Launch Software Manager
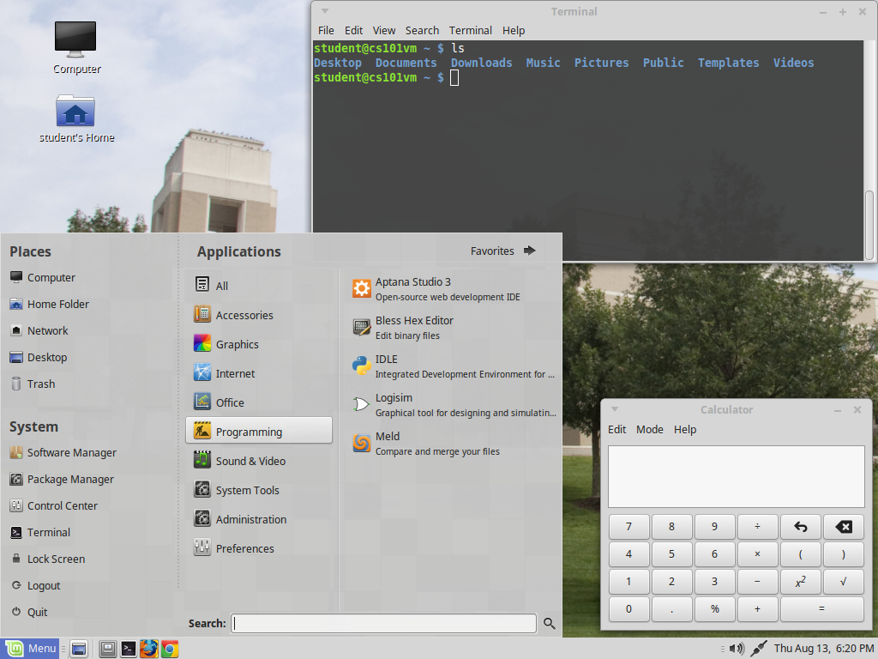 [x=63, y=452]
